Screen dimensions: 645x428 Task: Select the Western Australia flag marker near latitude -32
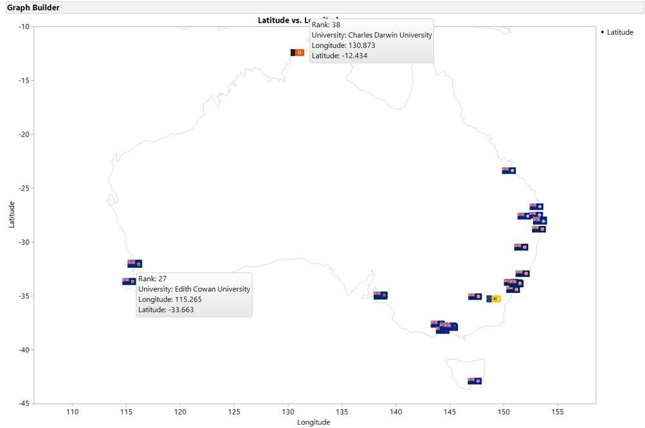135,263
